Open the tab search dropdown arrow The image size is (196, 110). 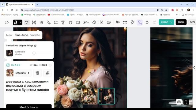(x=2, y=5)
